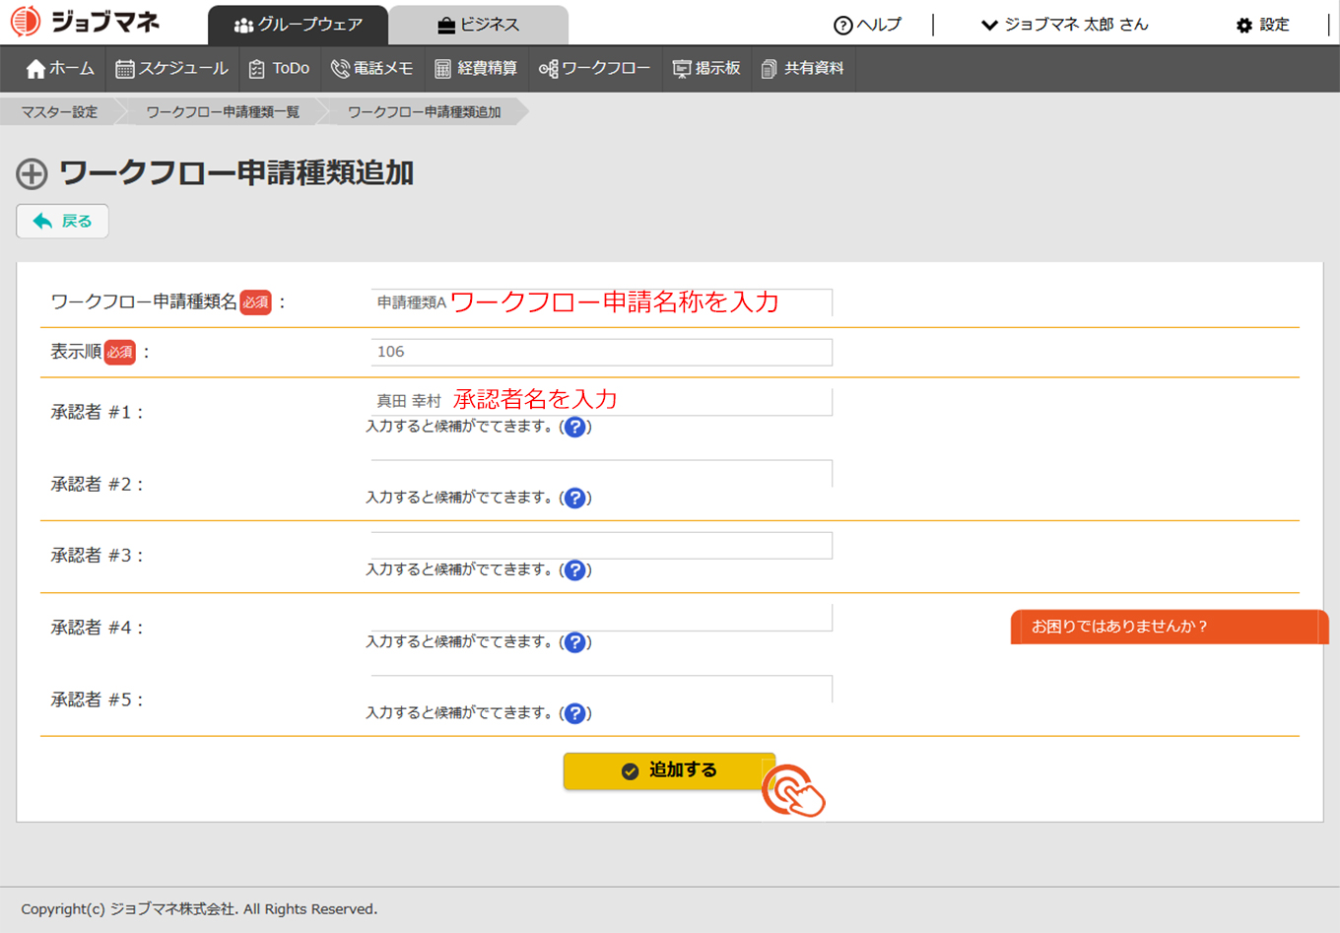Go to ホーム in the navigation bar
Screen dimensions: 1340x933
click(x=60, y=69)
